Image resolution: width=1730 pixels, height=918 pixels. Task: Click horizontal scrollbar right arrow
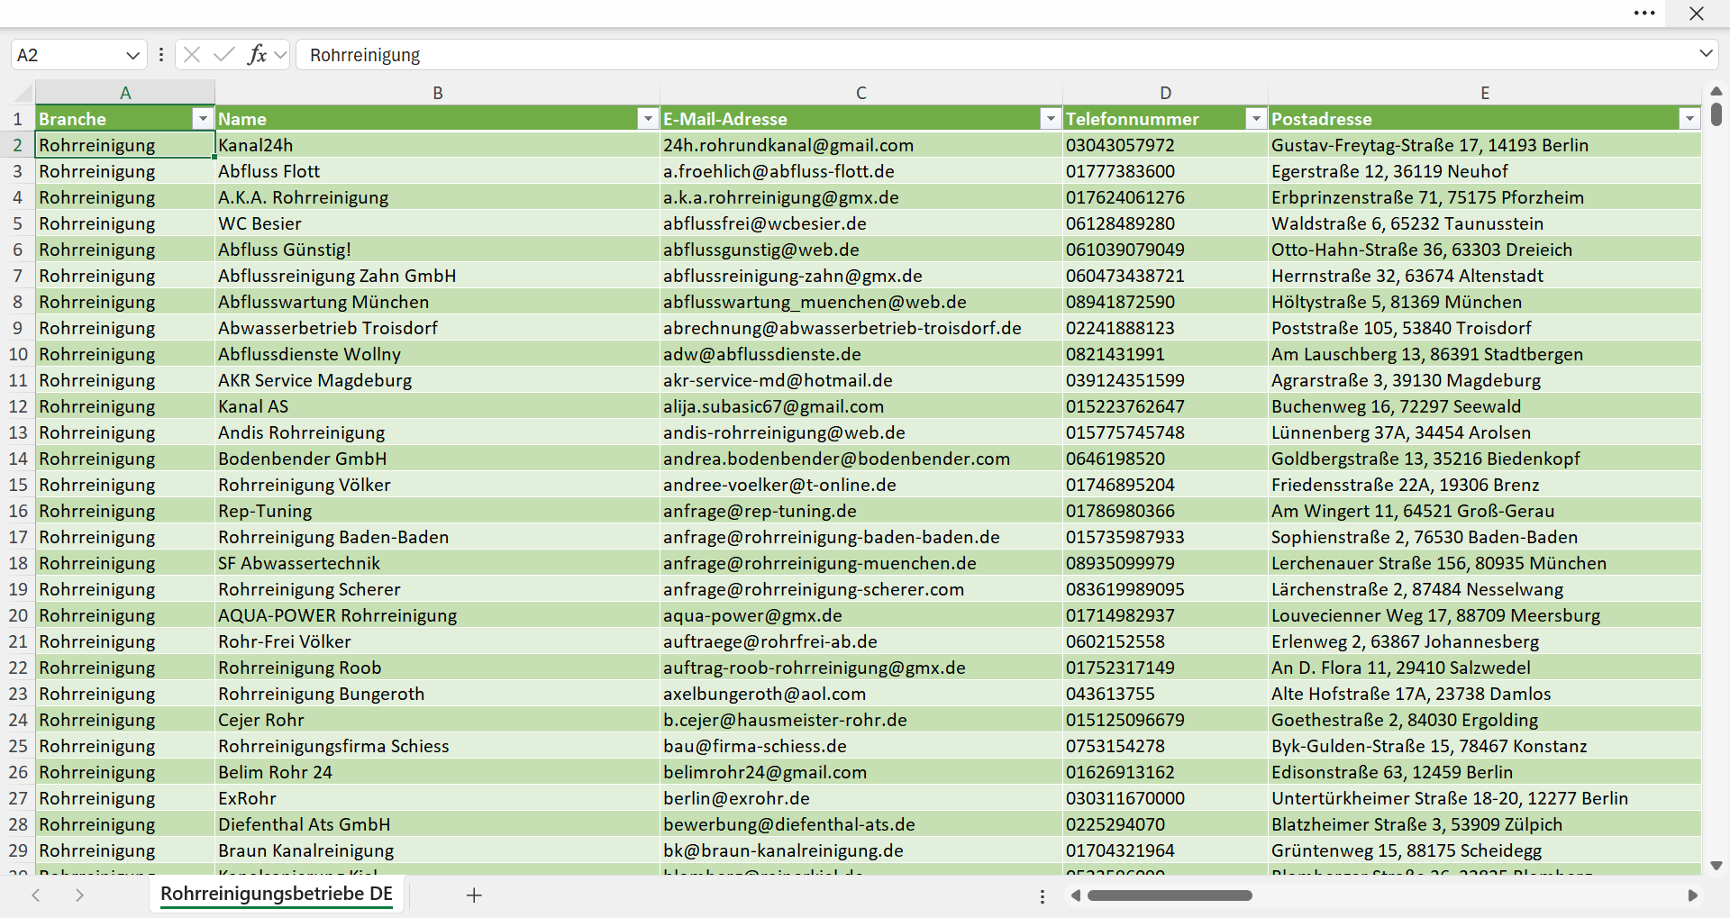[1692, 895]
